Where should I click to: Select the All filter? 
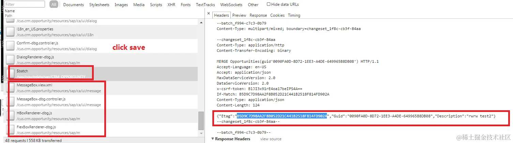coord(54,4)
